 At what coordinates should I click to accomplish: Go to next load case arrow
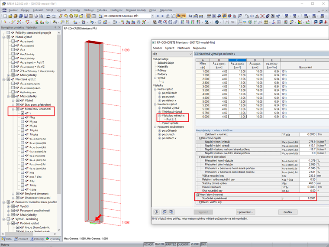(x=162, y=16)
